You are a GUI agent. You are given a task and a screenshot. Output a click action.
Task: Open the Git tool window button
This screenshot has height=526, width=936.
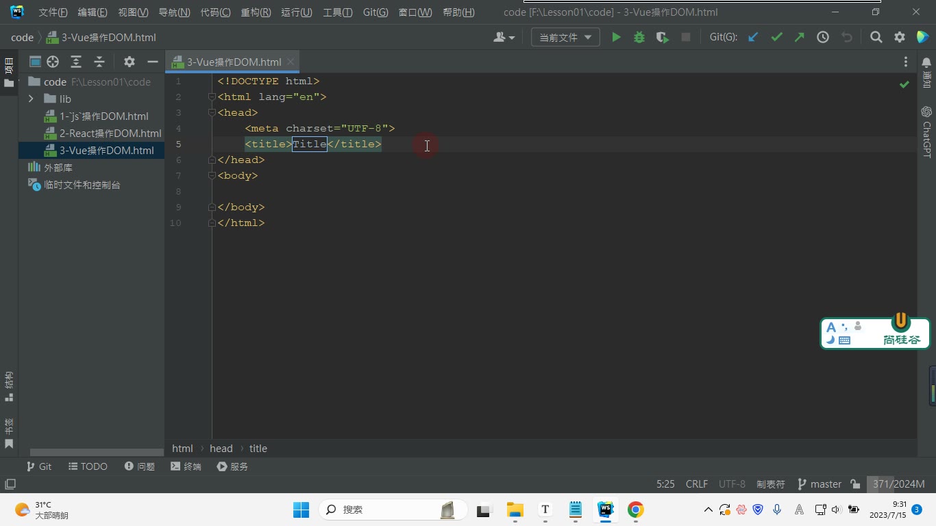pyautogui.click(x=39, y=466)
